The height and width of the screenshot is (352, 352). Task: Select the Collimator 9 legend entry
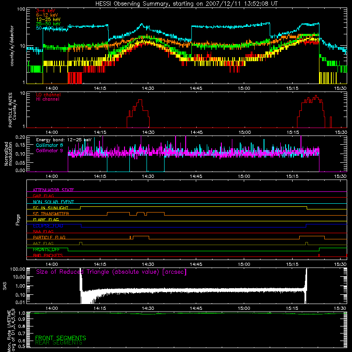49,150
